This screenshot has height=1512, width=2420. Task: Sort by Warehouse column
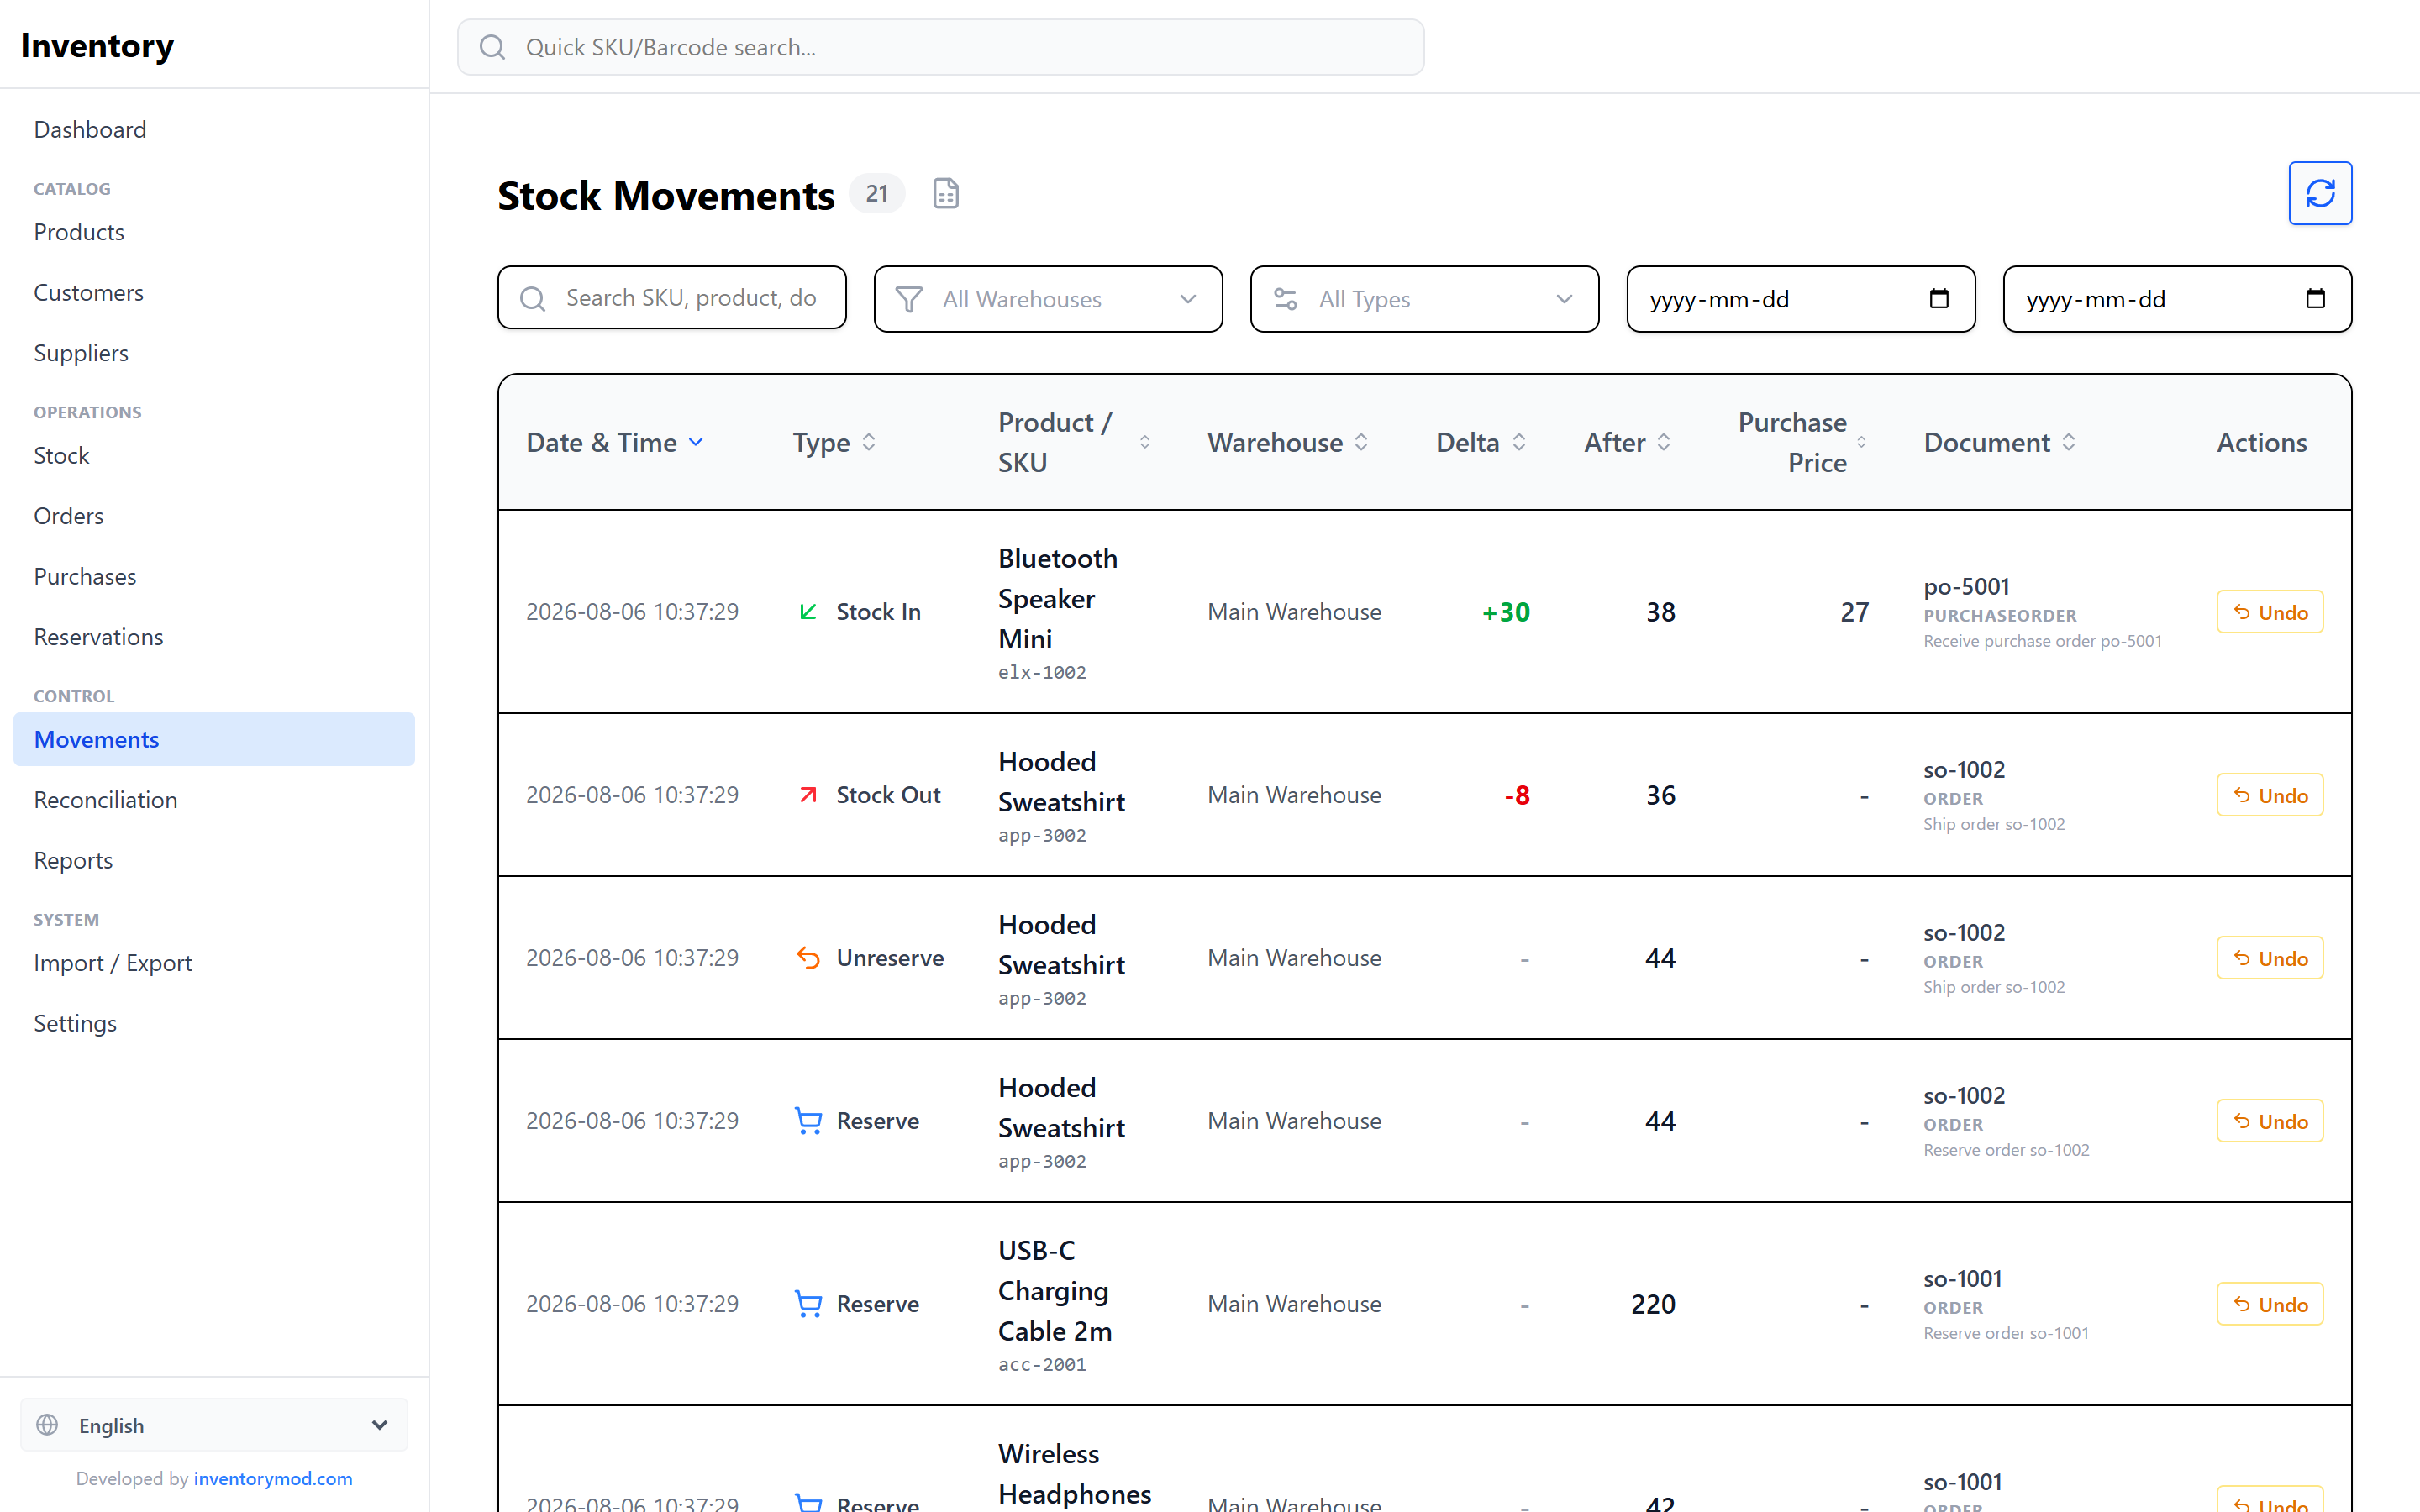[1287, 442]
